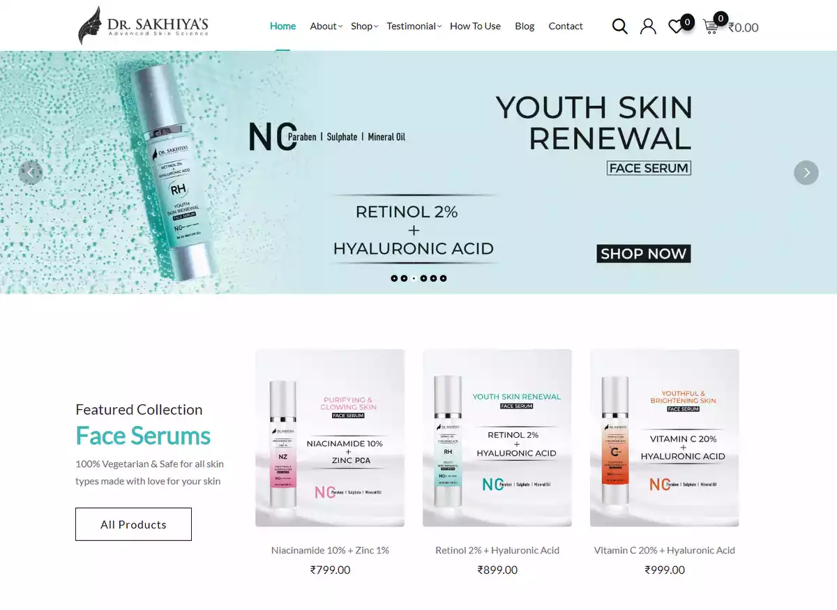837x610 pixels.
Task: Open Vitamin C 20% + Hyaluronic Acid link
Action: 665,550
